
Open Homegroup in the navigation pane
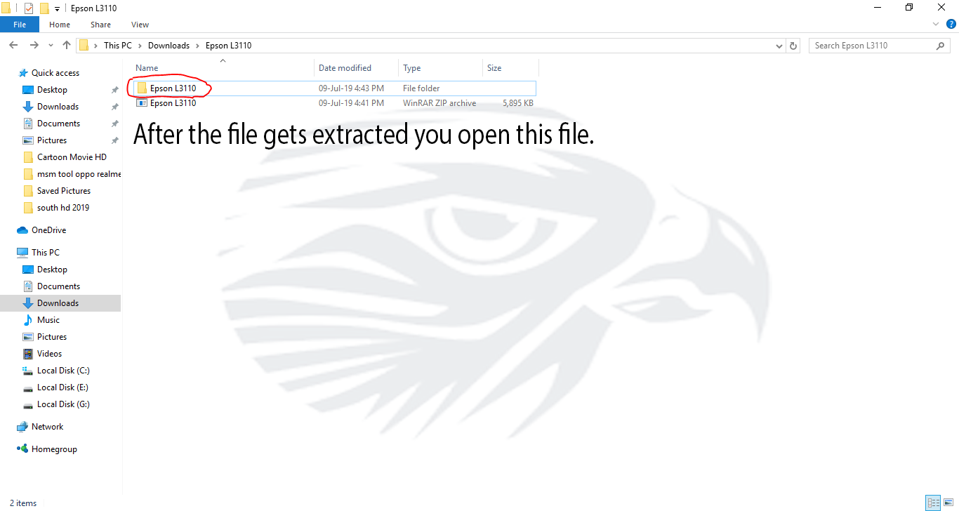(x=54, y=449)
